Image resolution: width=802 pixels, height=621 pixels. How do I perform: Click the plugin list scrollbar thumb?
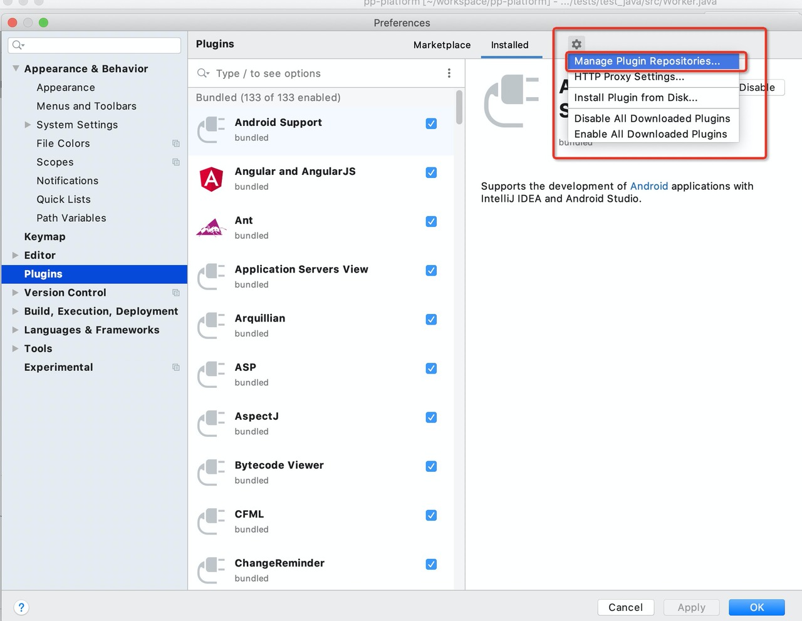(459, 107)
